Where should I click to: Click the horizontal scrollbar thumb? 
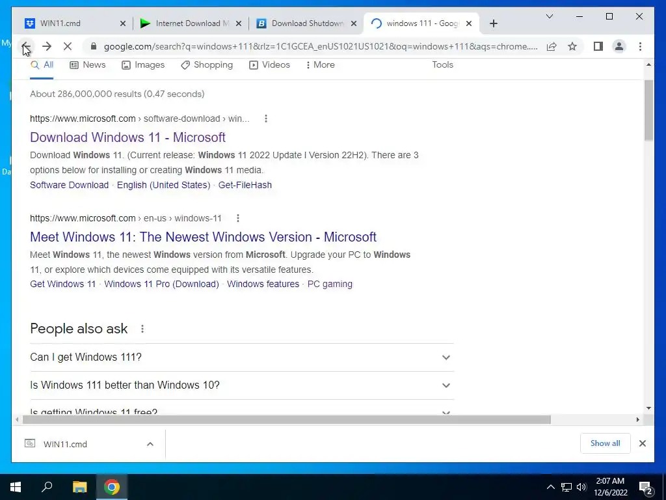[287, 420]
